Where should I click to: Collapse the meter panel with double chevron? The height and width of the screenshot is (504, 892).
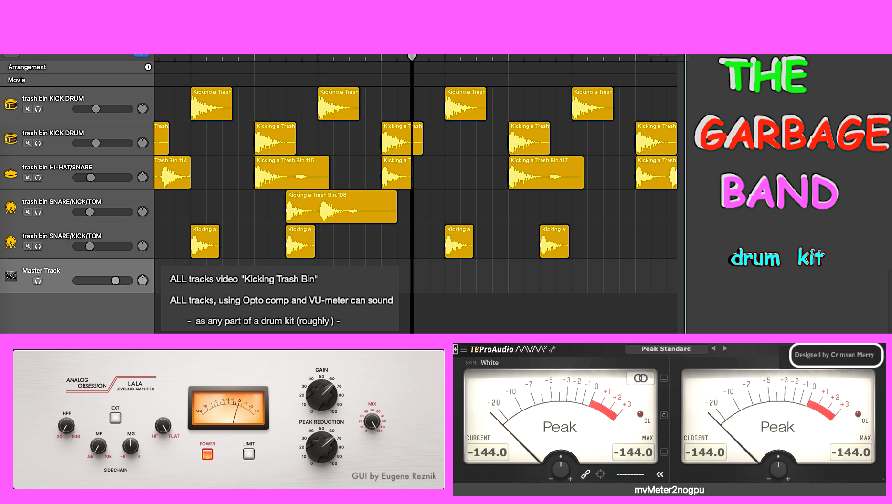659,474
